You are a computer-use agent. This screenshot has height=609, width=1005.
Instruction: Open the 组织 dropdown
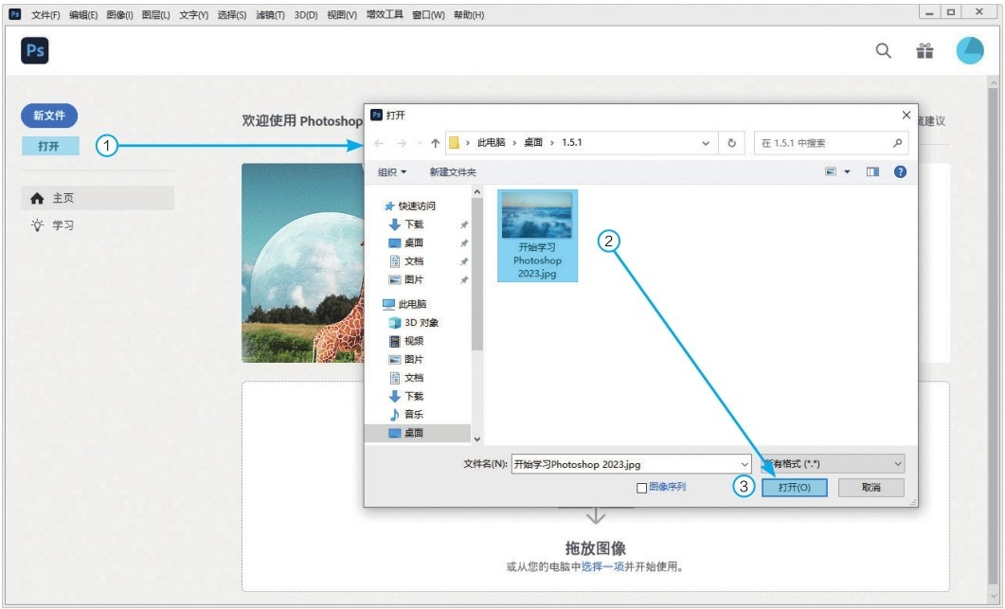[391, 171]
